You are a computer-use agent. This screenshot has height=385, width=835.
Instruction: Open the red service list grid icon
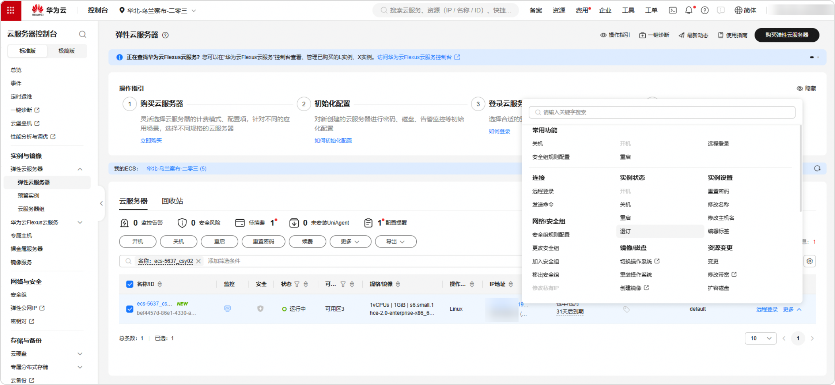11,10
